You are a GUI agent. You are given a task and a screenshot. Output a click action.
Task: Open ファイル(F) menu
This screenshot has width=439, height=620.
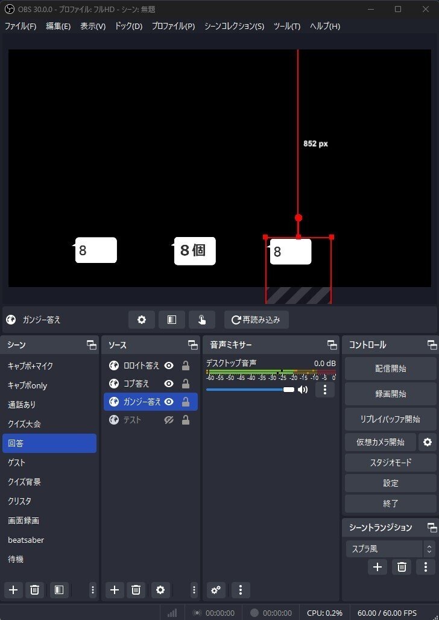(21, 26)
